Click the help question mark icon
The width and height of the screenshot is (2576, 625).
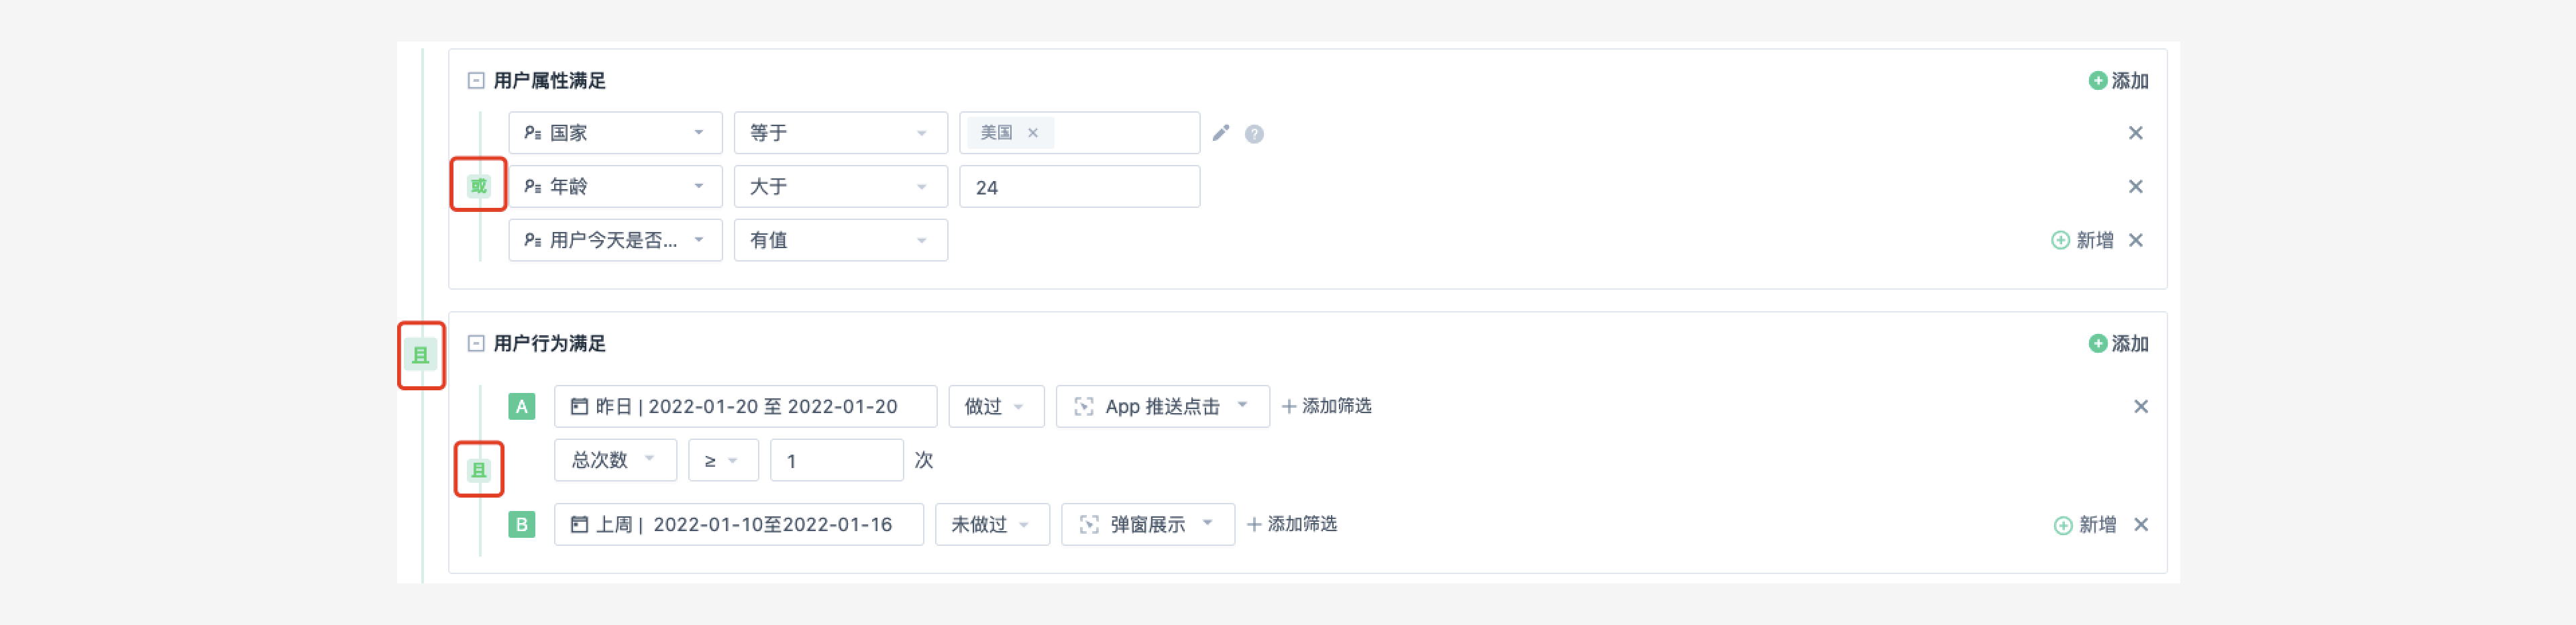tap(1254, 134)
